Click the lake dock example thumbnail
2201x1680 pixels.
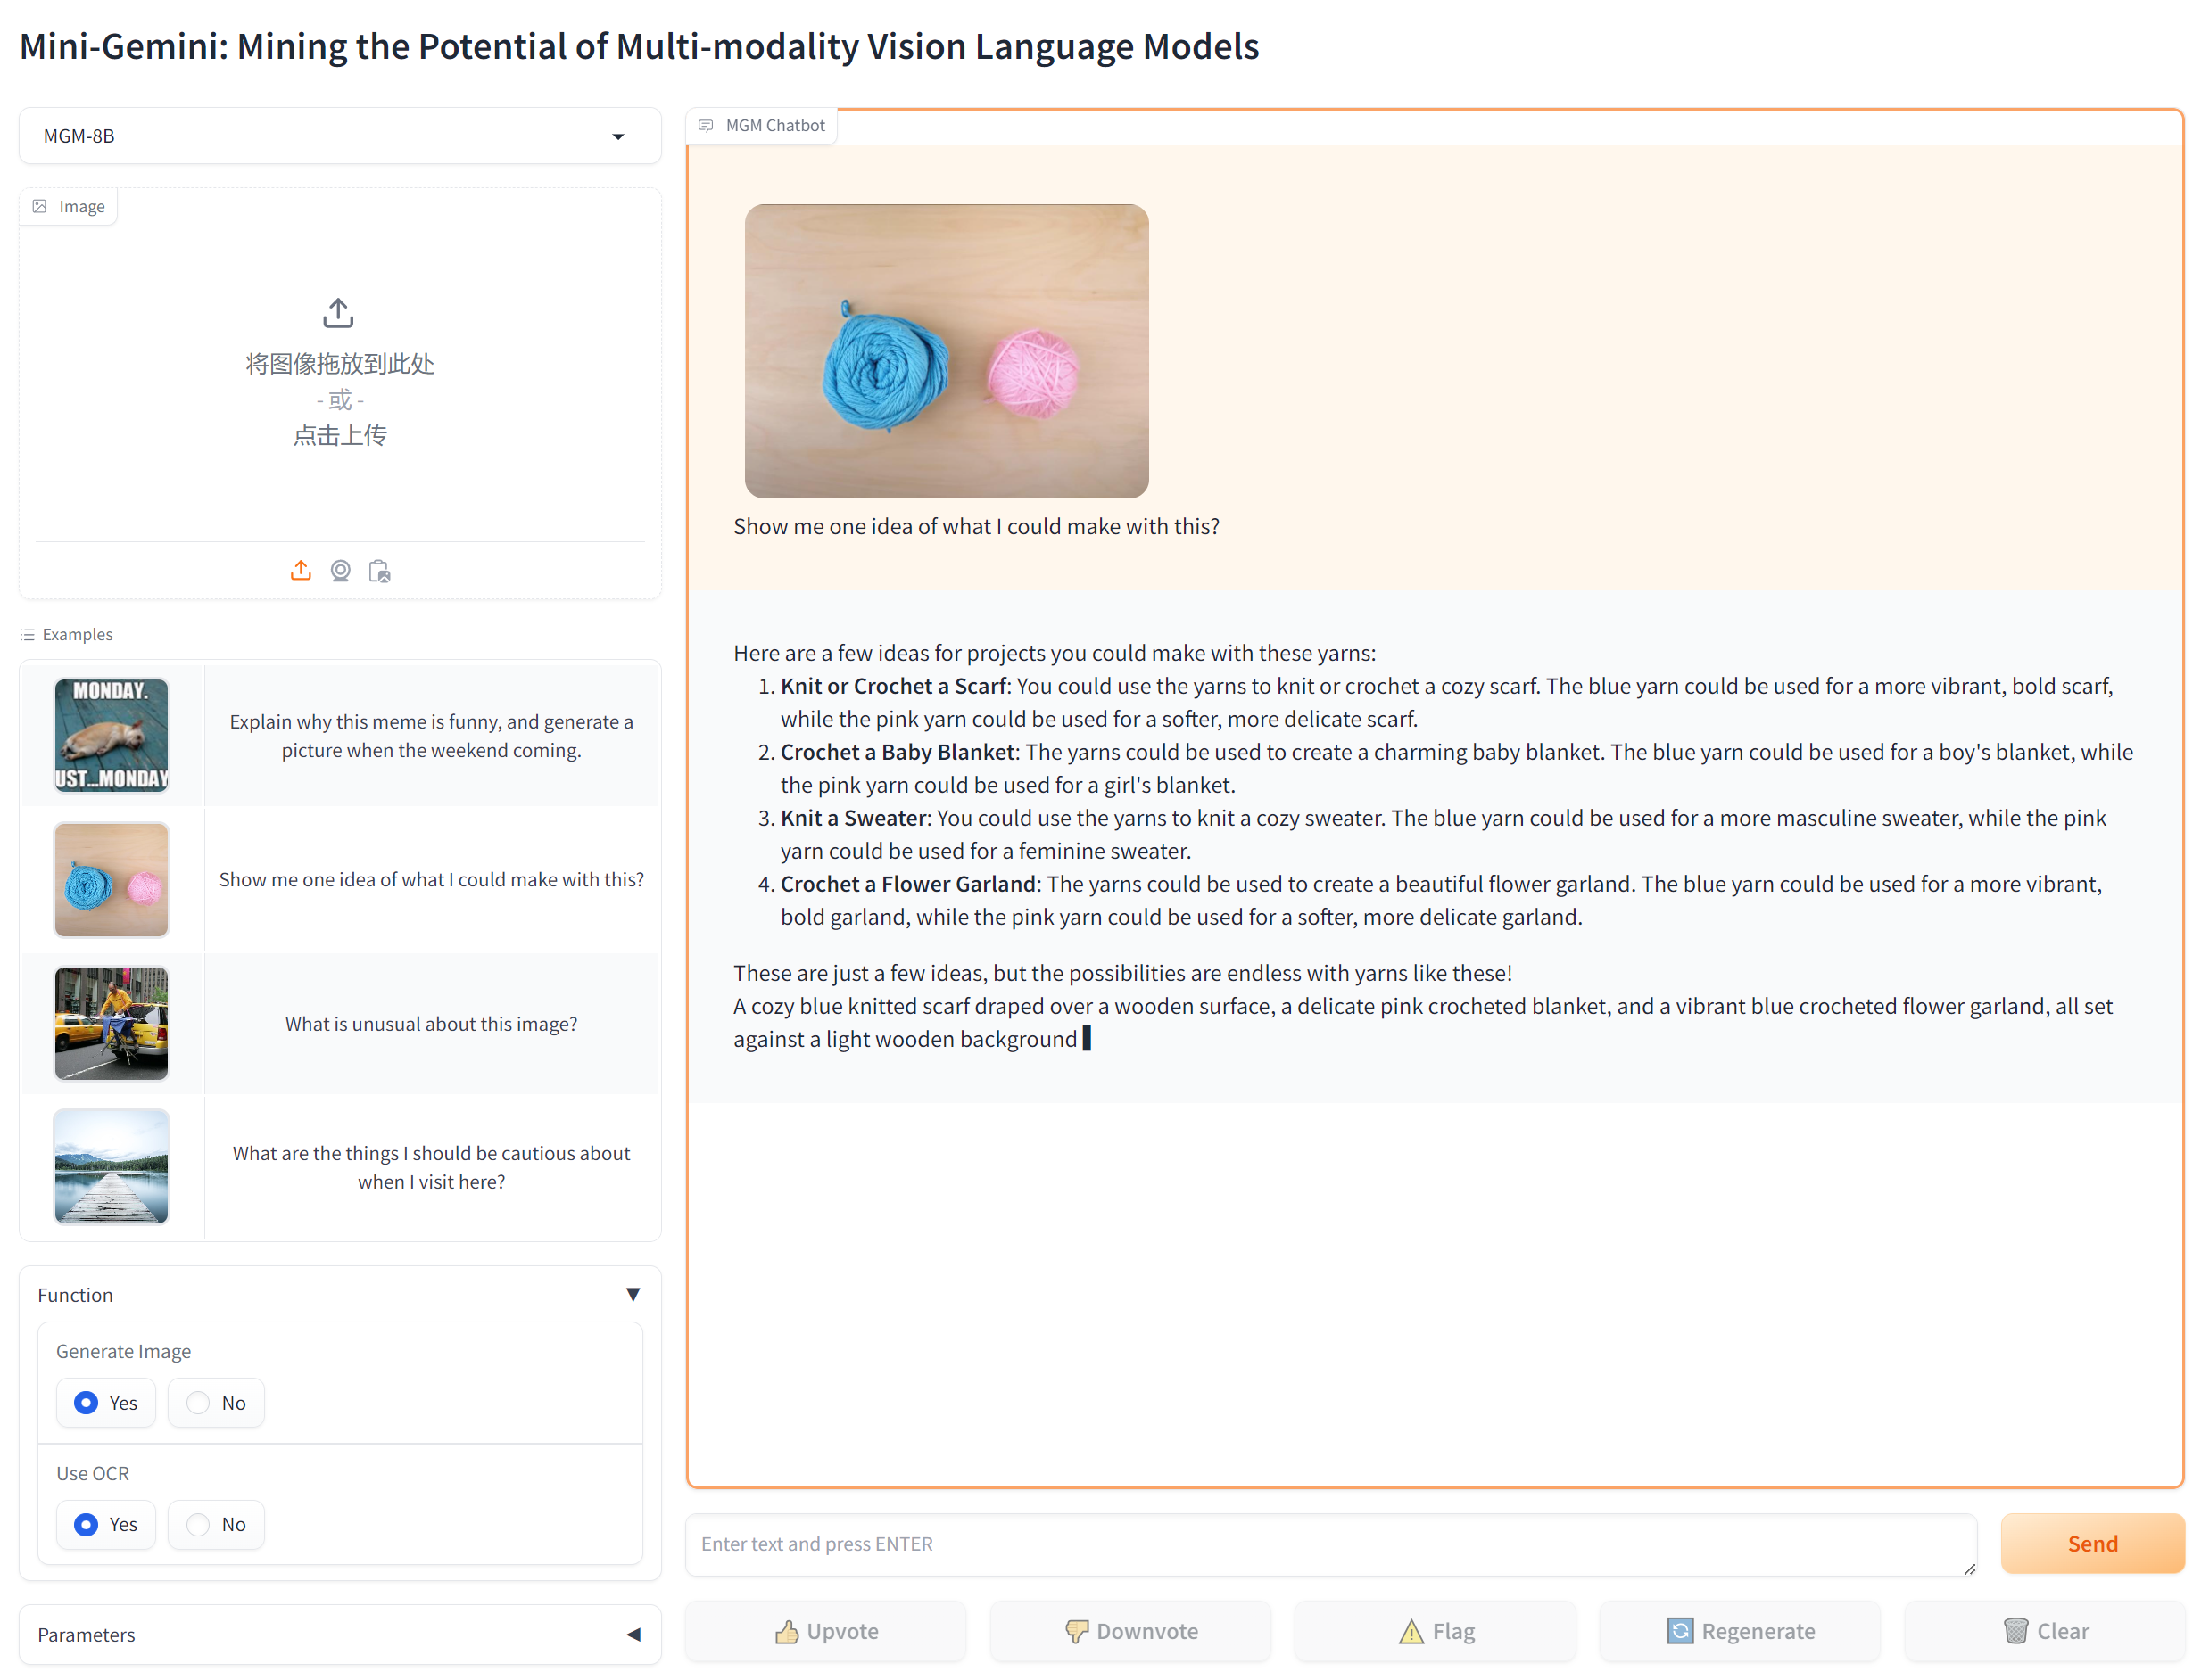(x=111, y=1167)
